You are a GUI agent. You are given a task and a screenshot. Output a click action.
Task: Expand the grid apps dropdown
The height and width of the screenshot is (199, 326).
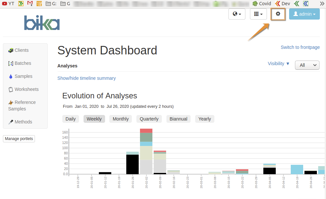(x=258, y=14)
